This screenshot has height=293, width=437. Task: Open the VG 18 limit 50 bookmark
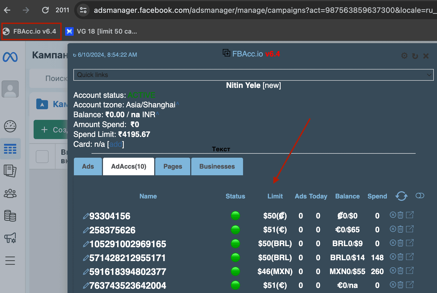(101, 31)
